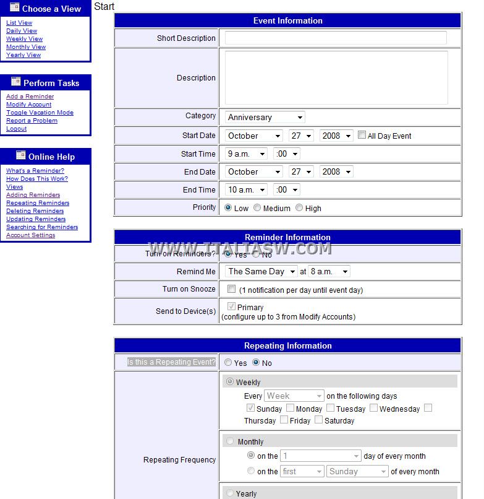Open the End Date day dropdown

pos(301,172)
